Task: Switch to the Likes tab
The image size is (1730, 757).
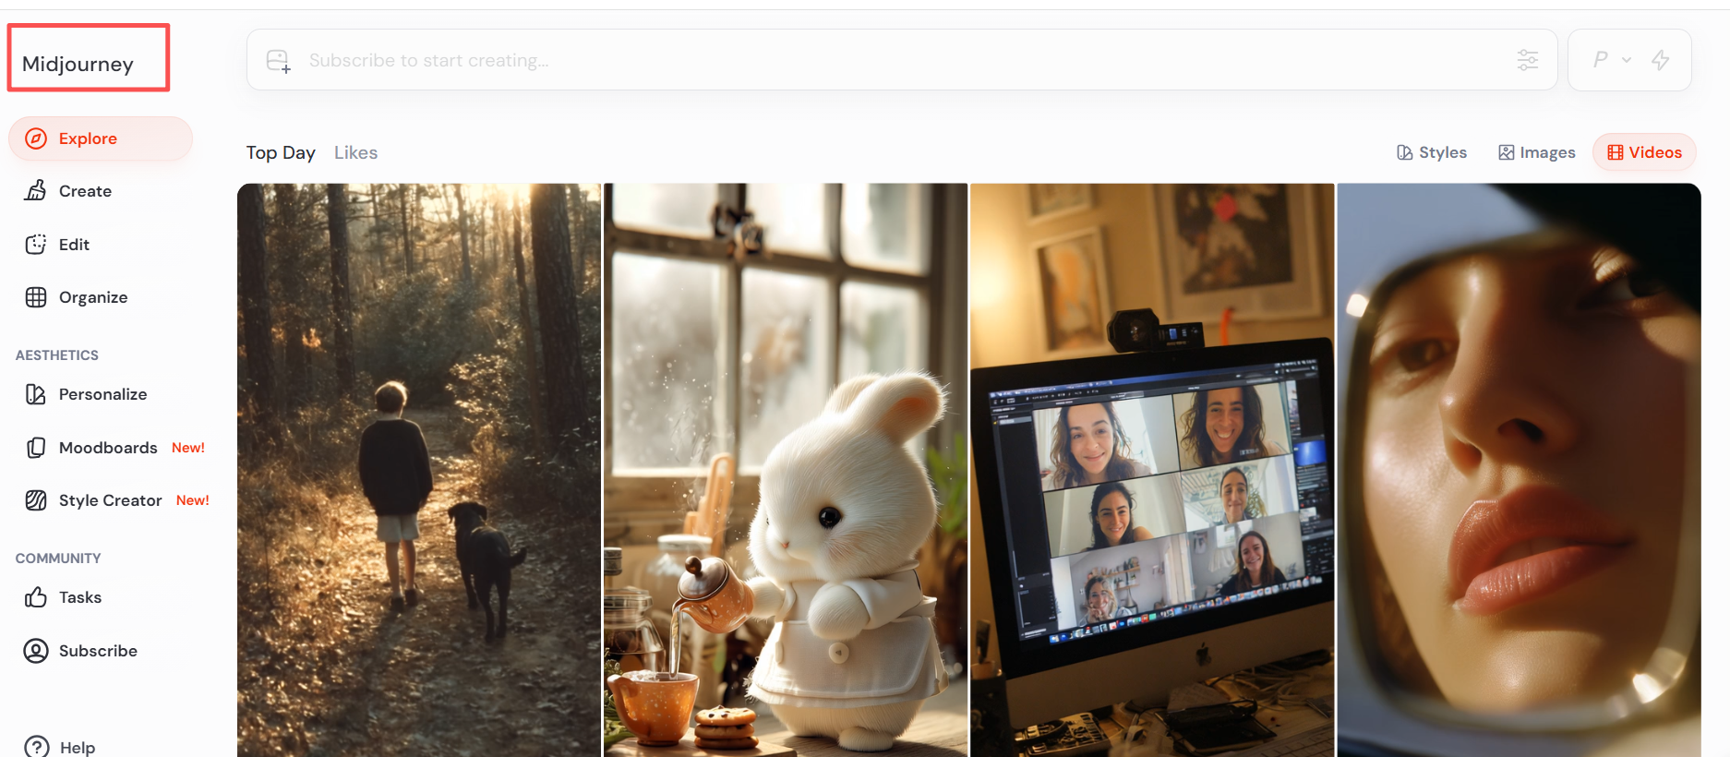Action: pos(355,152)
